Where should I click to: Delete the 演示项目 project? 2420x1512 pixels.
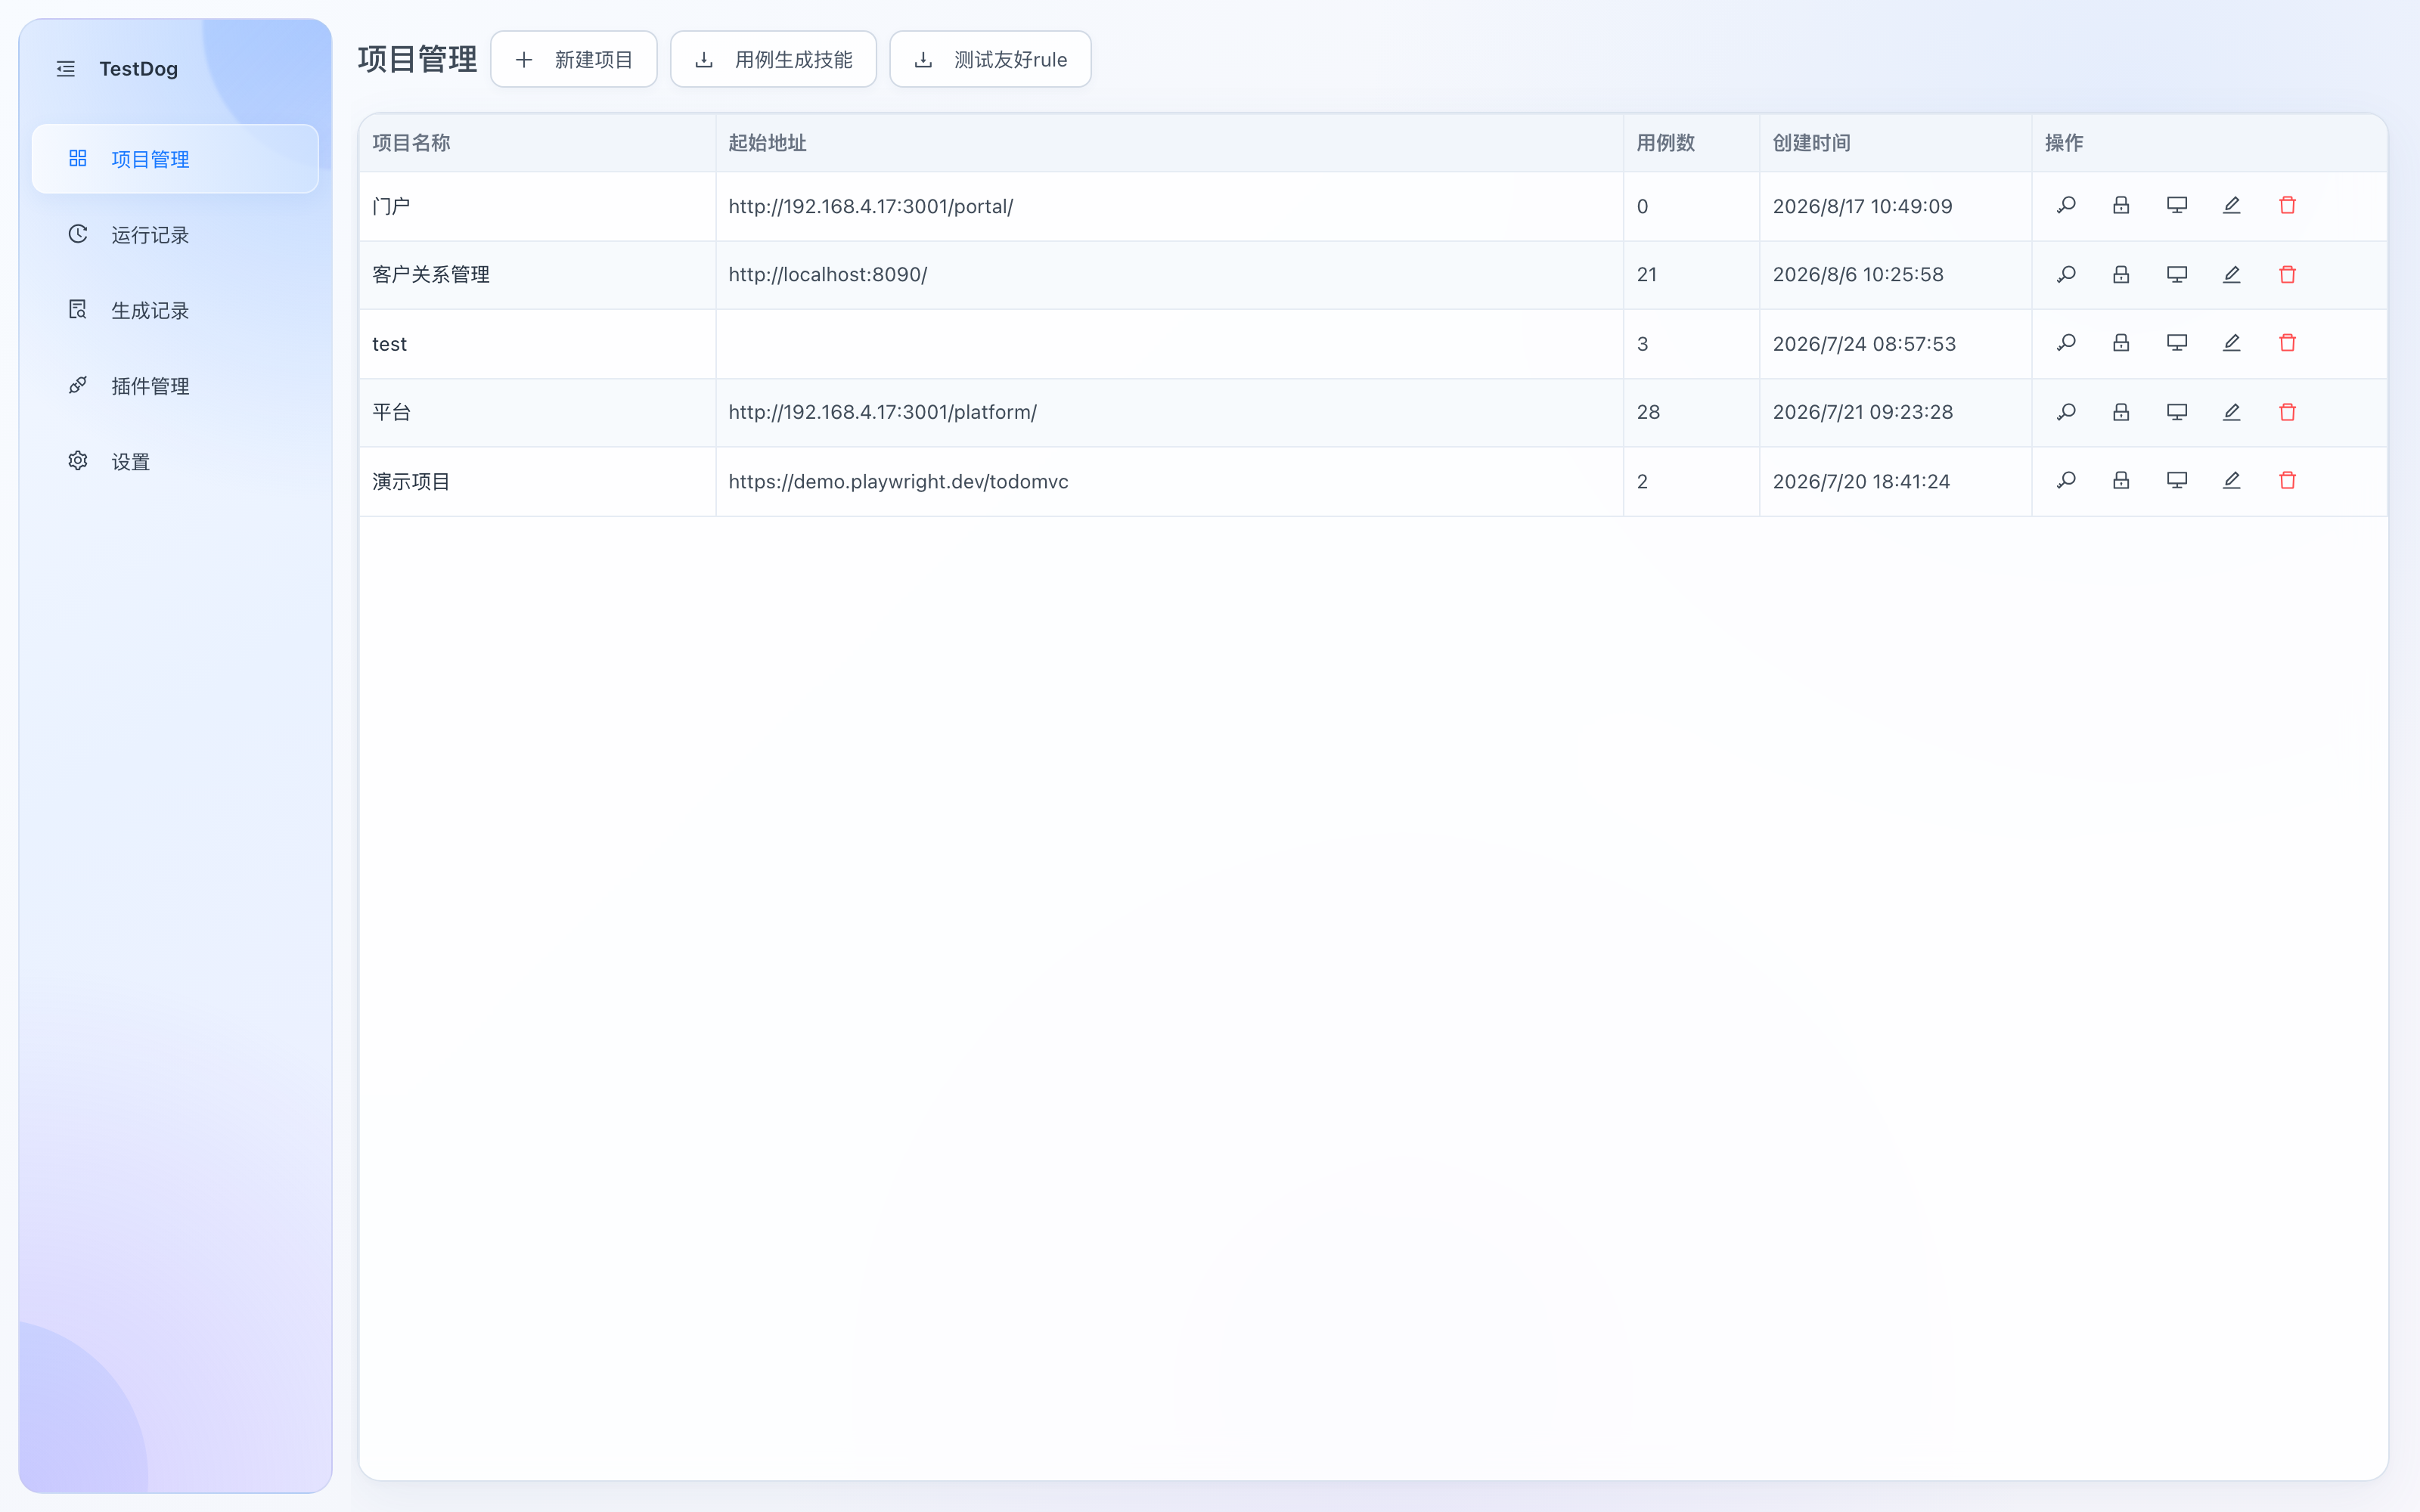pos(2288,481)
